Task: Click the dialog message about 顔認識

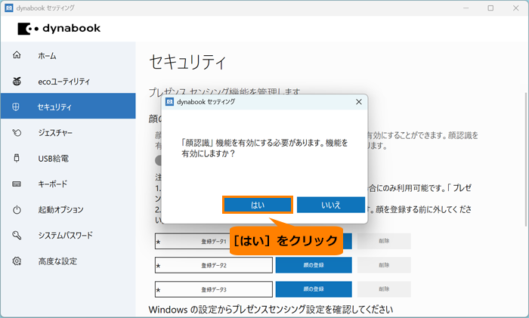Action: (x=264, y=148)
